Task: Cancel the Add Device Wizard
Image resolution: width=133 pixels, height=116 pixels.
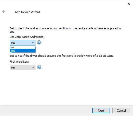Action: (121, 111)
